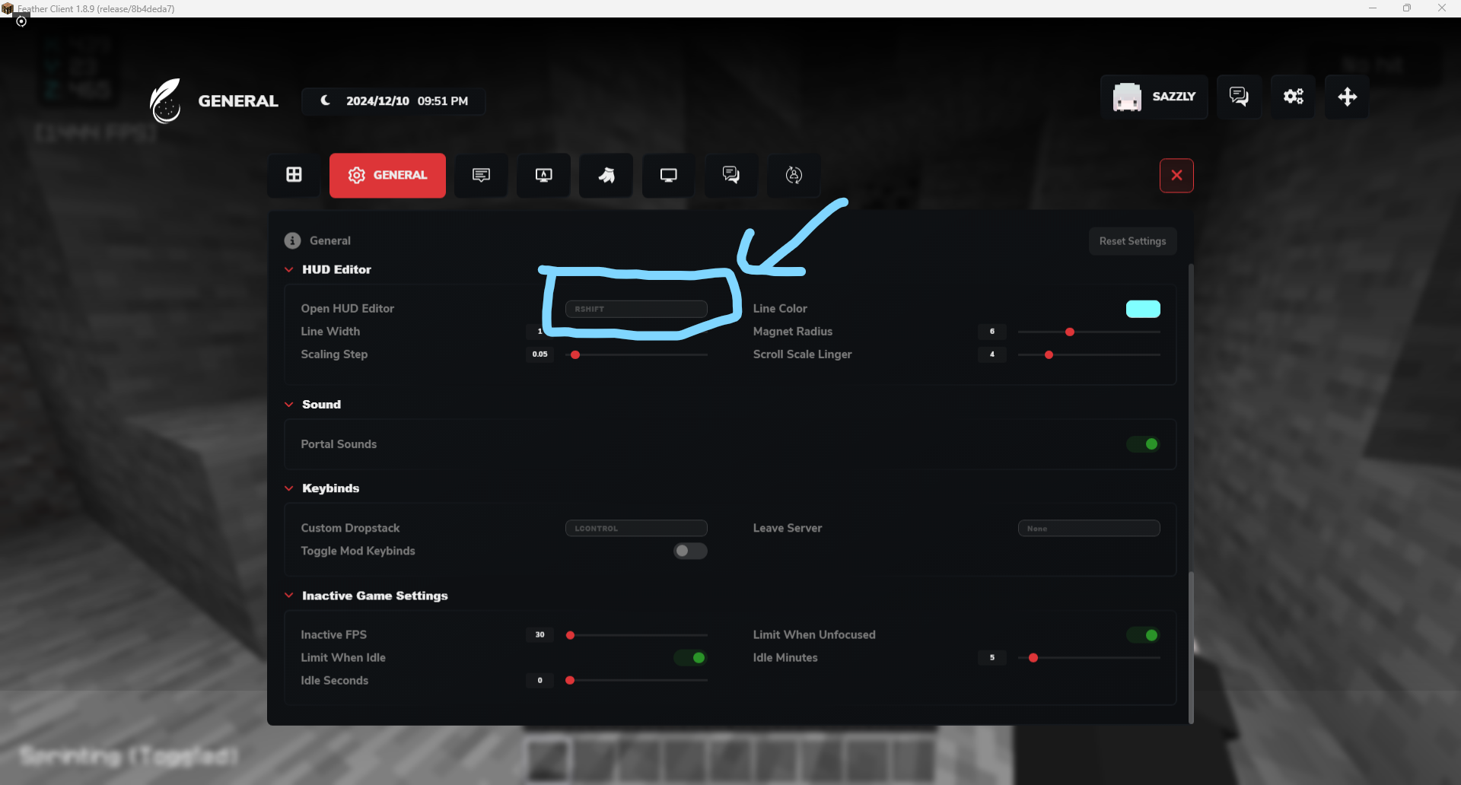
Task: Open the profile sync tab icon
Action: coord(793,175)
